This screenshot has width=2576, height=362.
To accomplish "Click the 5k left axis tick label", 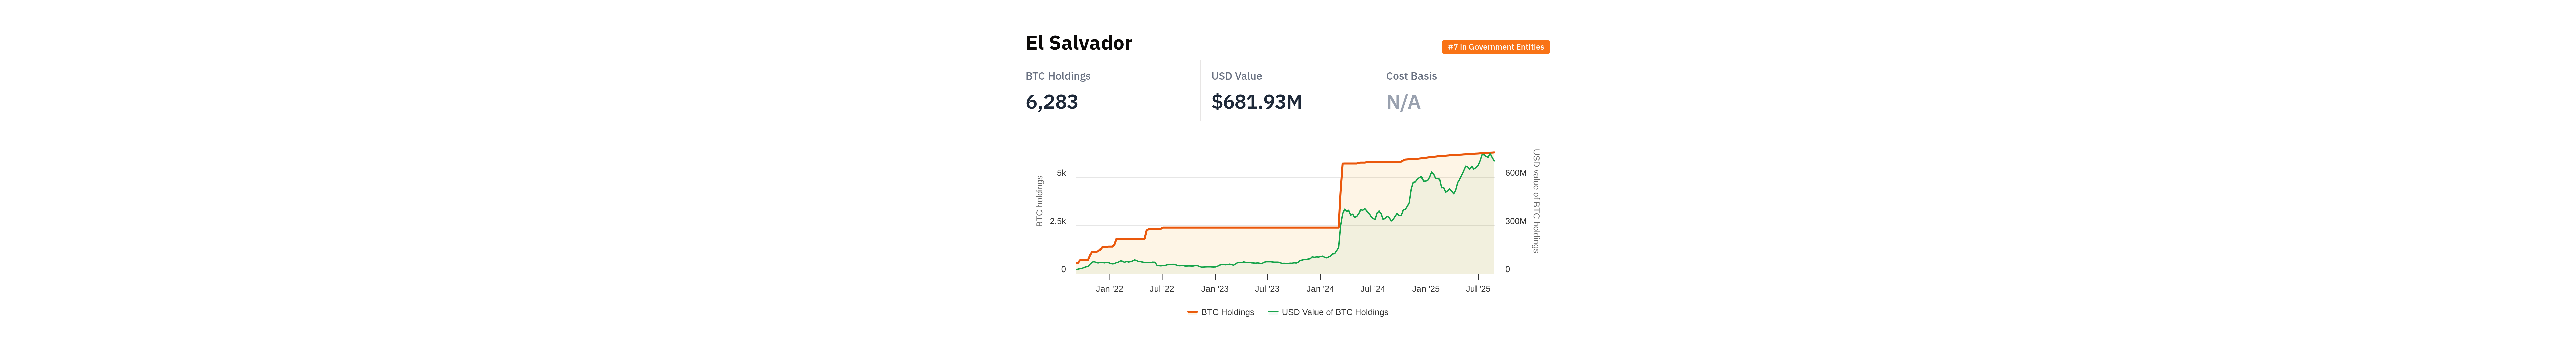I will tap(1061, 173).
